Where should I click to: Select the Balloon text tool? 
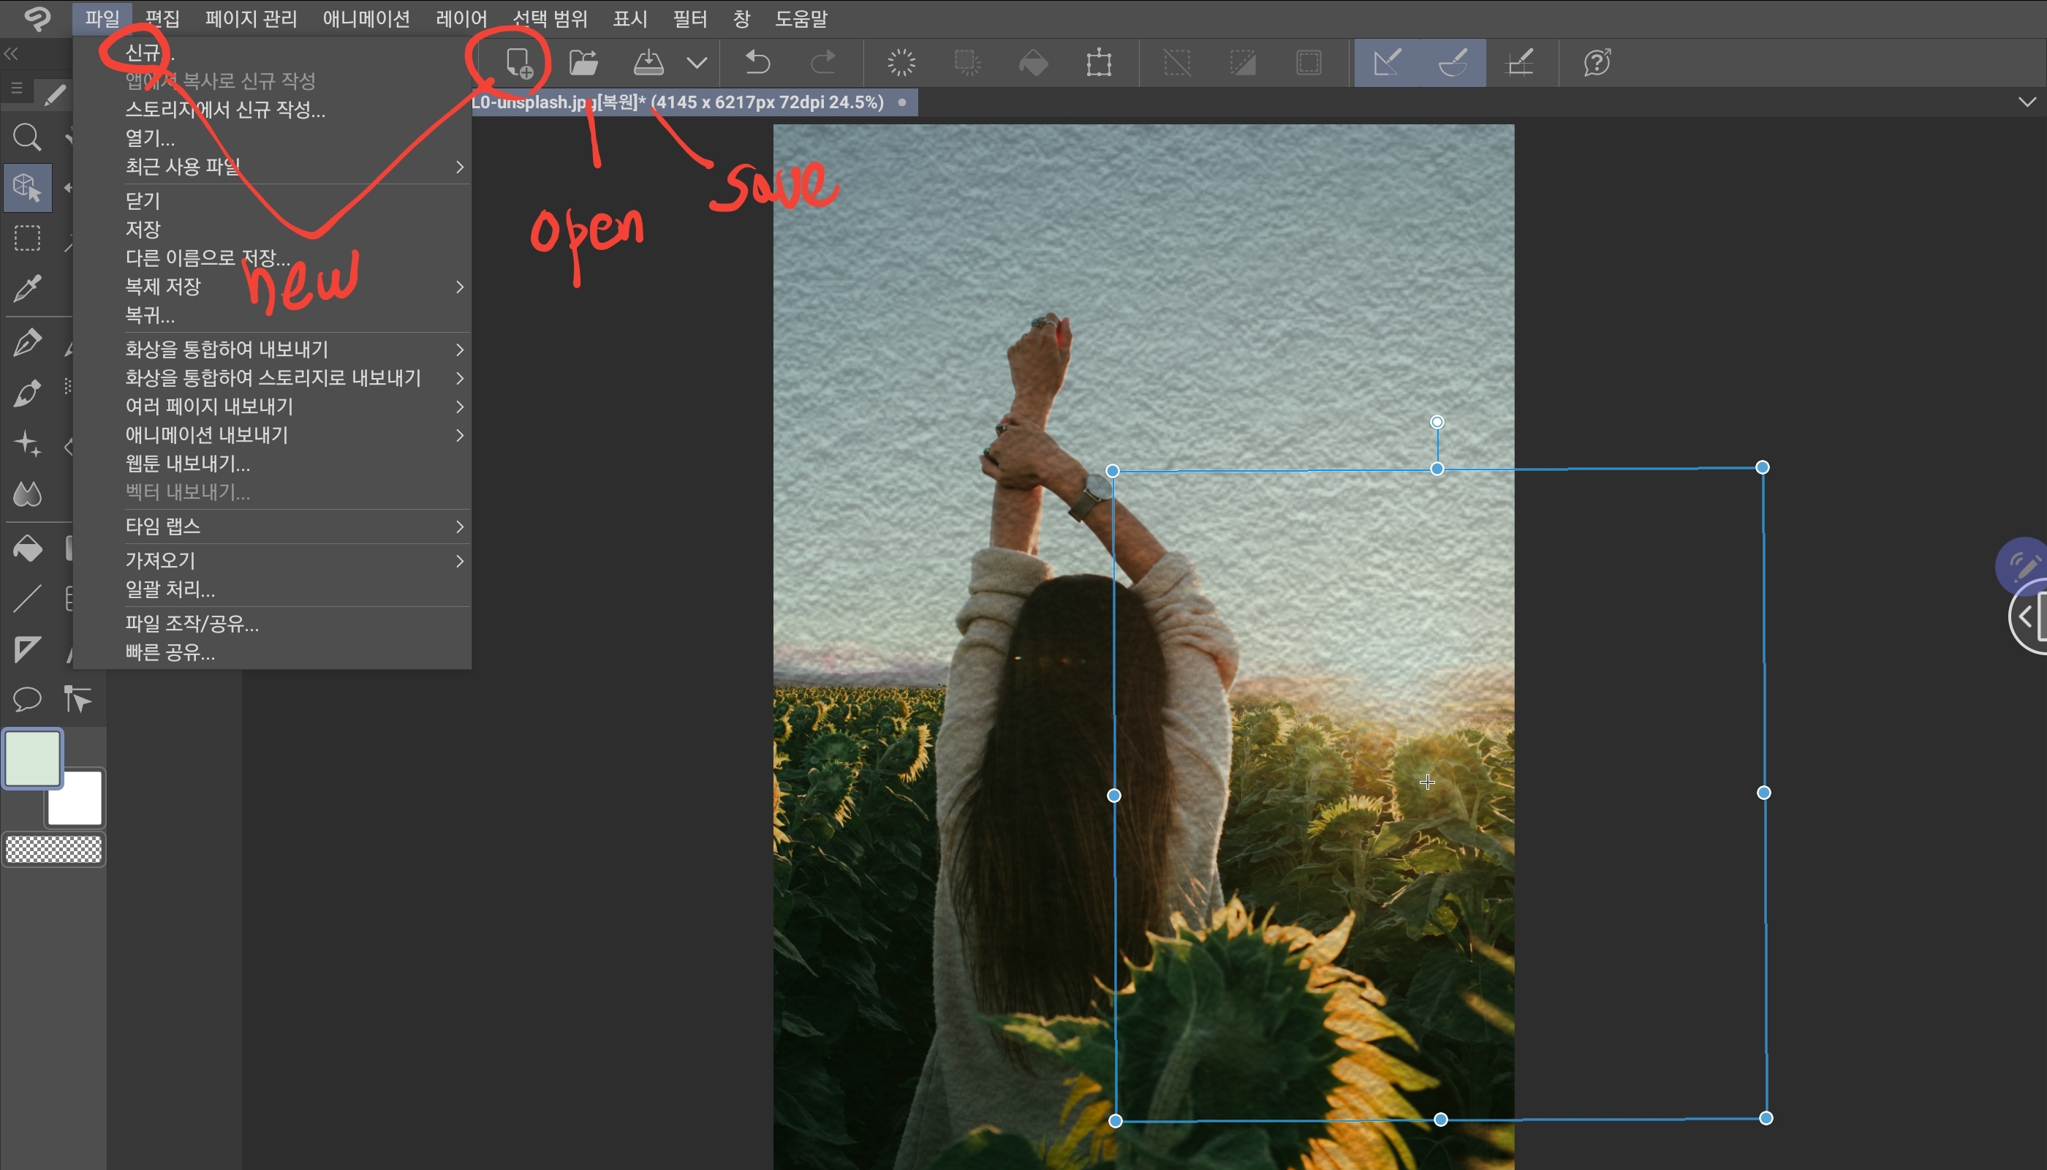(27, 699)
